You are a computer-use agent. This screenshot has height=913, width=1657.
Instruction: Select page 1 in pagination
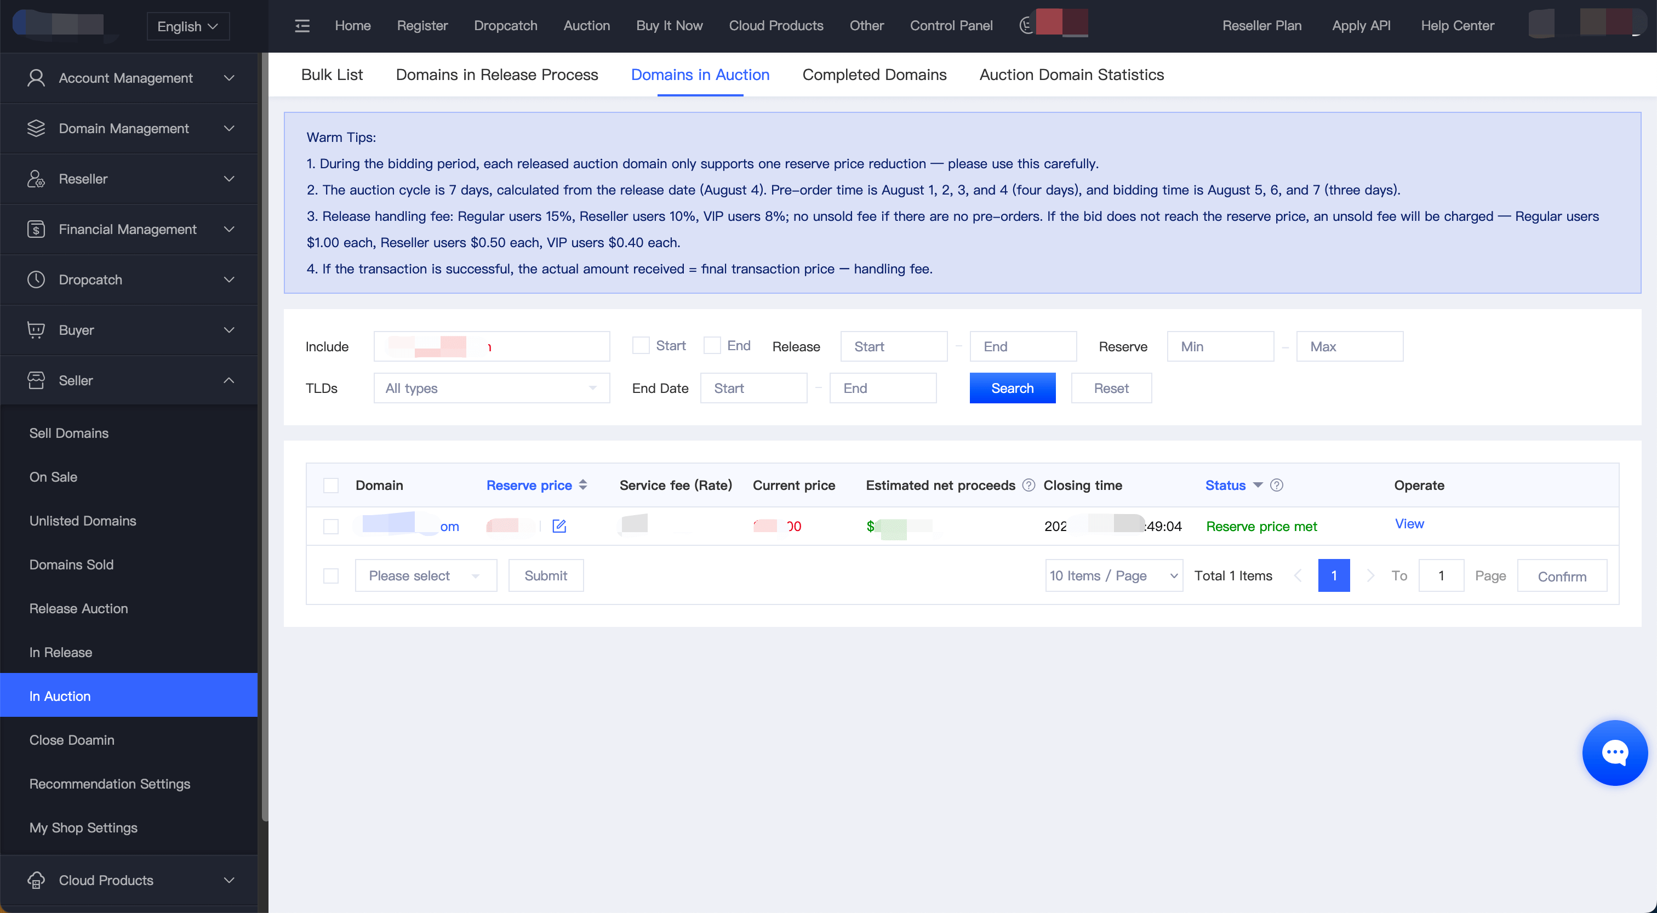pos(1334,575)
